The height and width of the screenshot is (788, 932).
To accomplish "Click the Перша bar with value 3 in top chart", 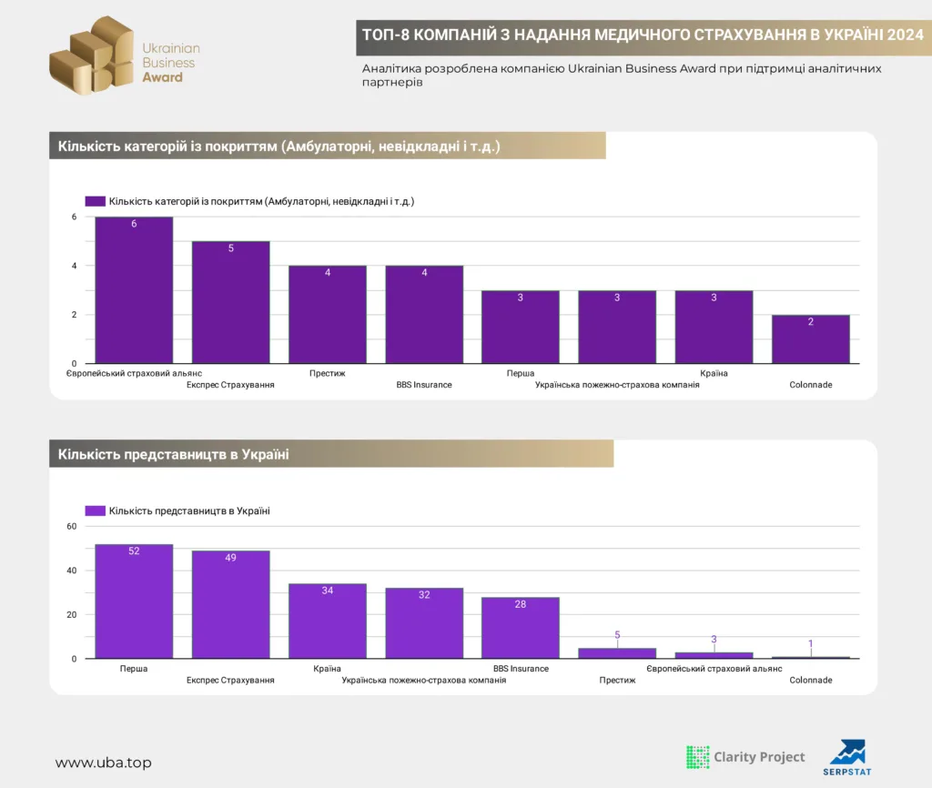I will (x=521, y=327).
